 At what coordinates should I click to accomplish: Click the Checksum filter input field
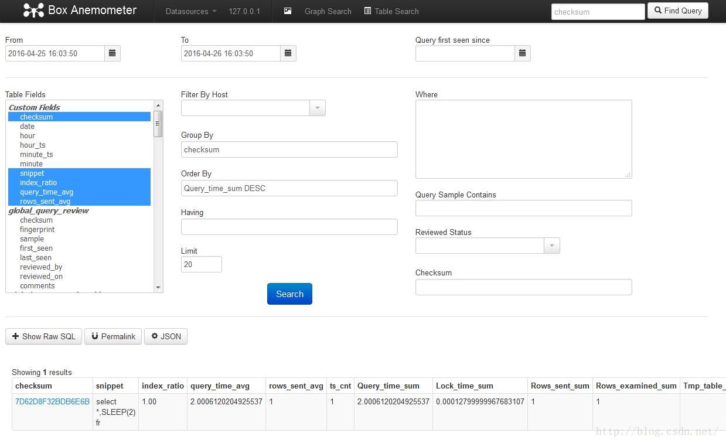click(524, 287)
